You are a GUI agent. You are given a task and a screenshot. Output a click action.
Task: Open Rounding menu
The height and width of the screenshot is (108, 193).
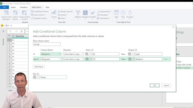click(x=103, y=15)
